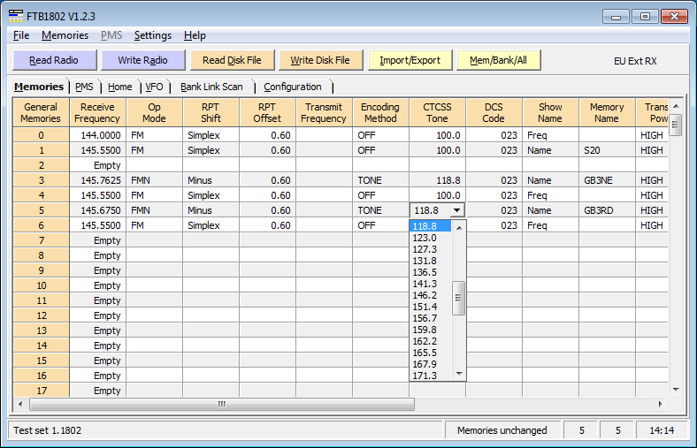Switch to the VFO tab
The image size is (697, 448).
click(154, 87)
